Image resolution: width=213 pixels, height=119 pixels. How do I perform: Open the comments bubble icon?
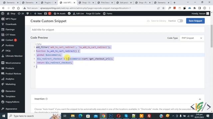[x=29, y=14]
